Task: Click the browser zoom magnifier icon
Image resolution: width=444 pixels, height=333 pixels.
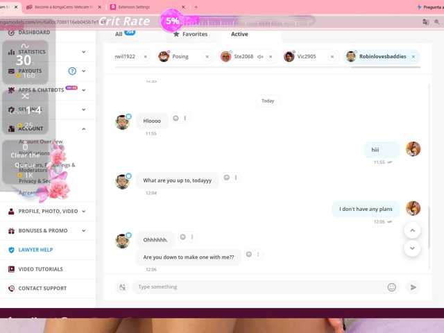Action: click(437, 22)
